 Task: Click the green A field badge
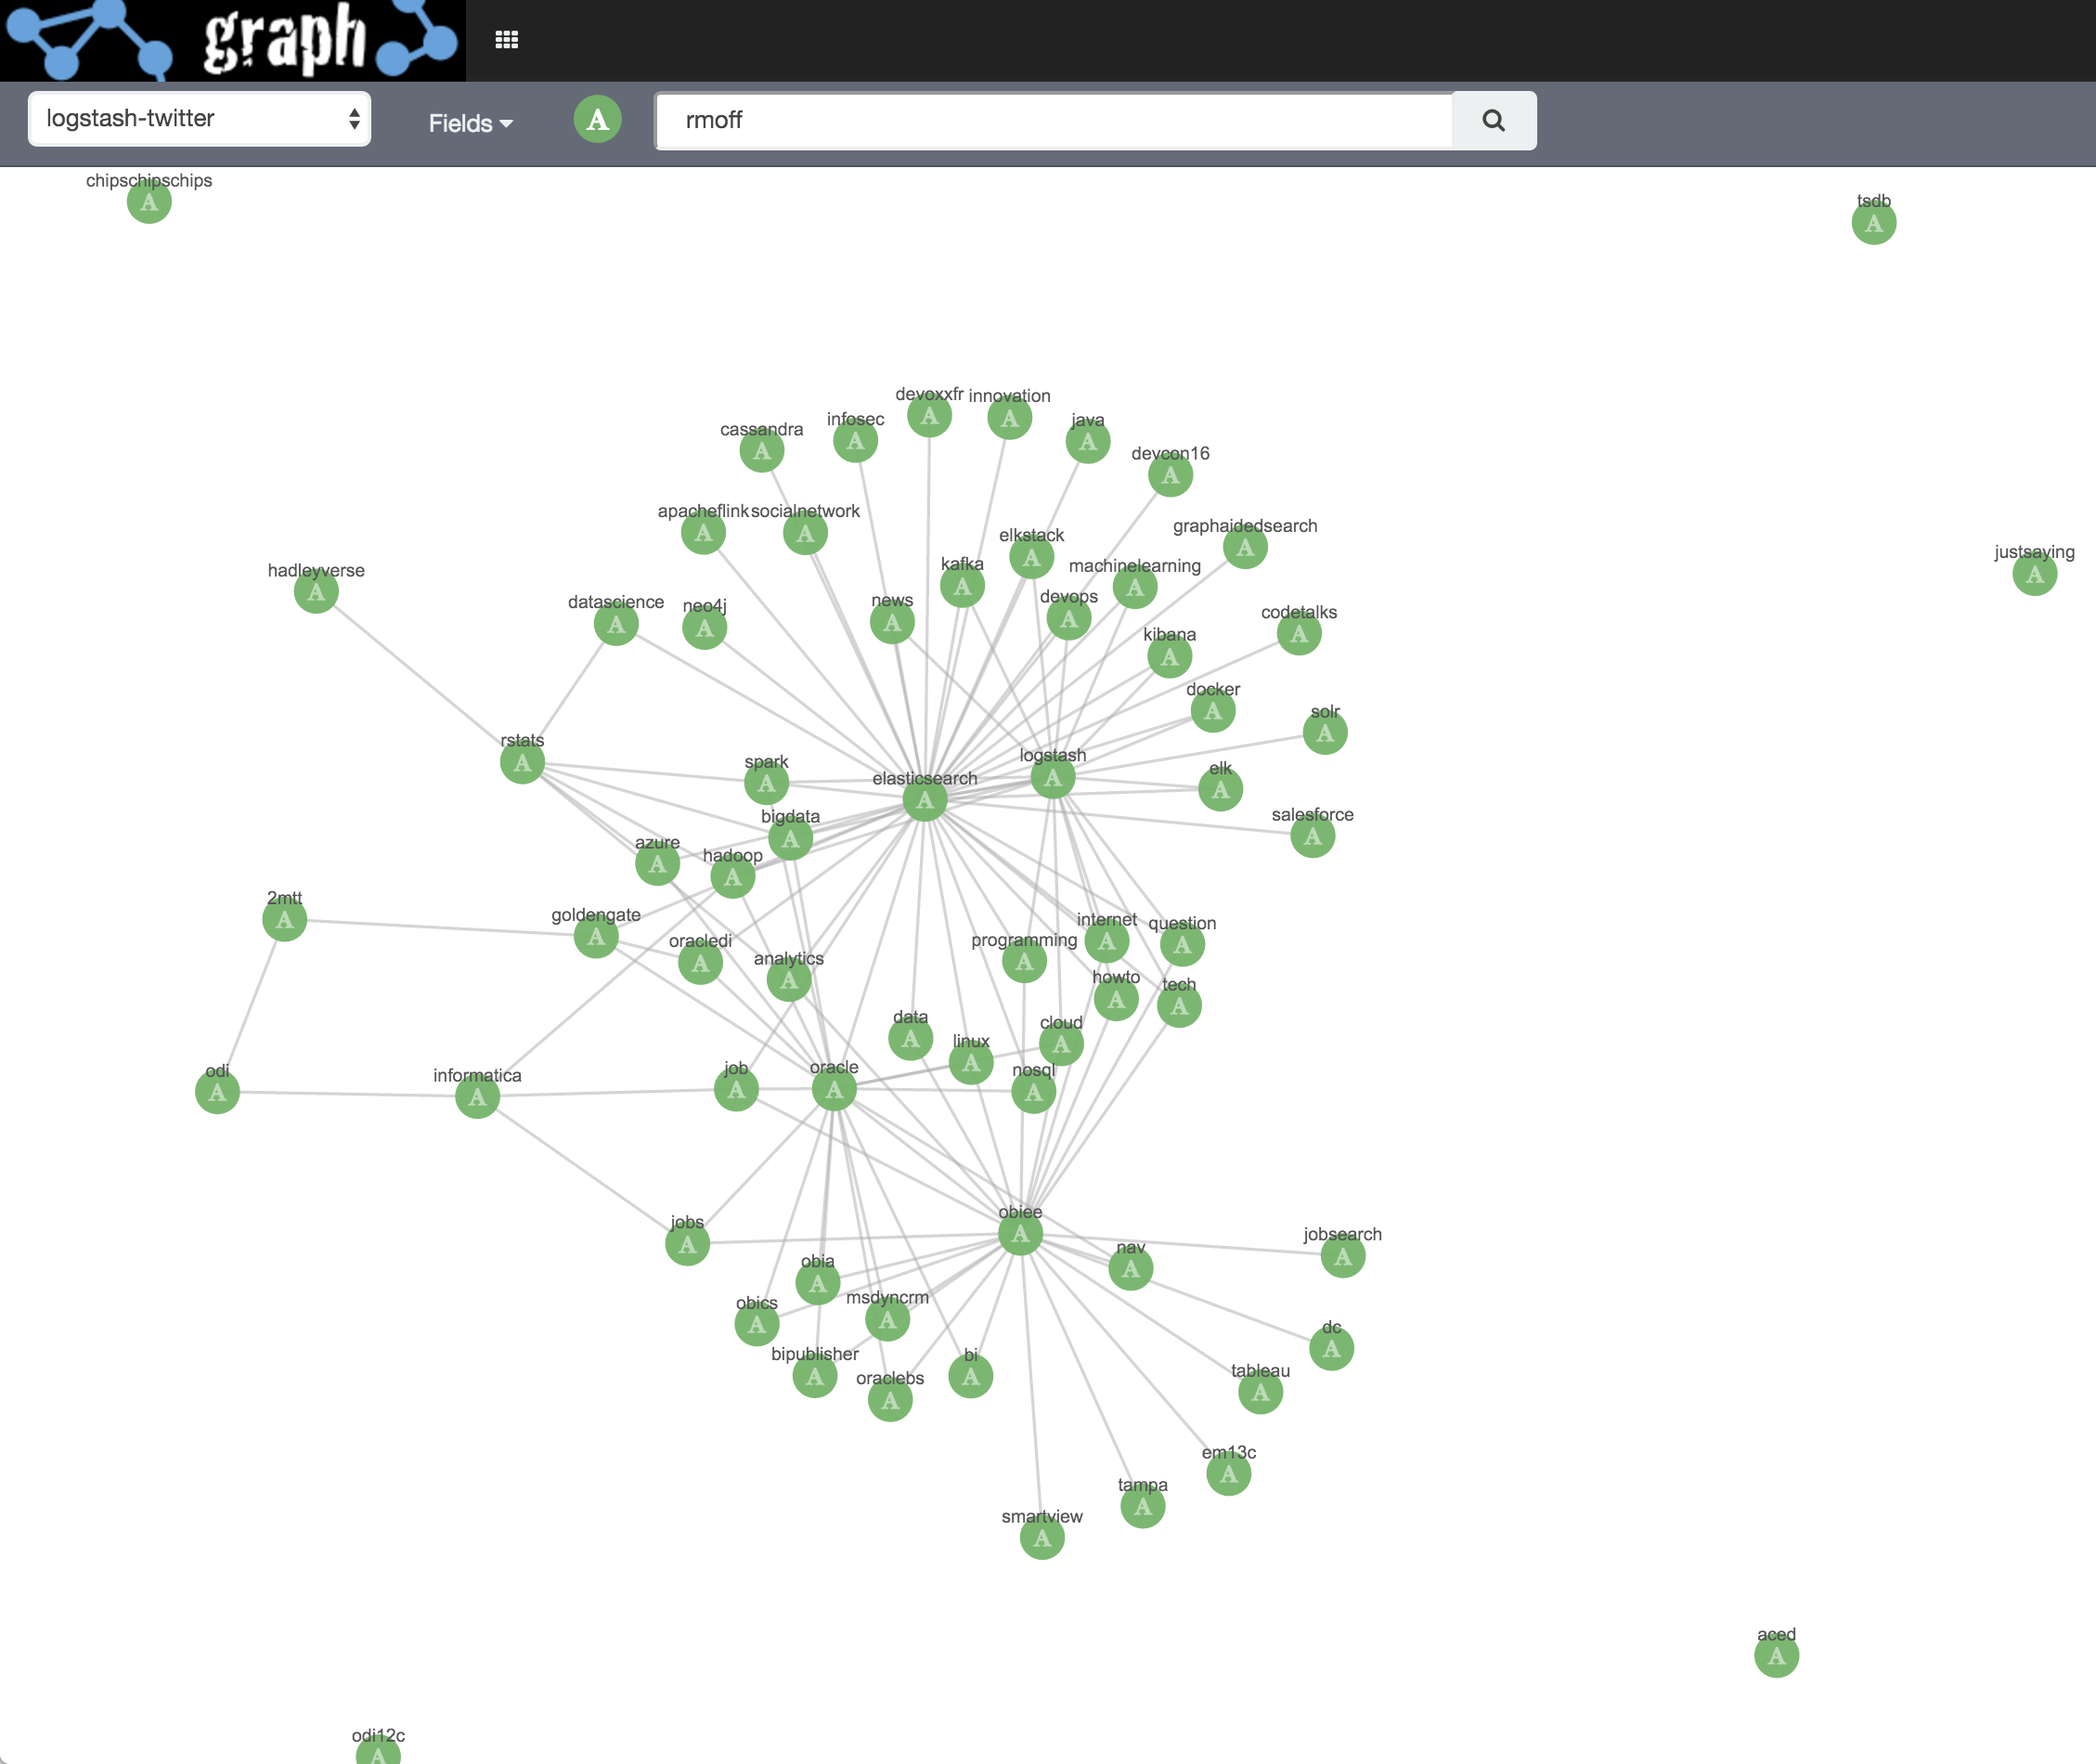click(597, 119)
